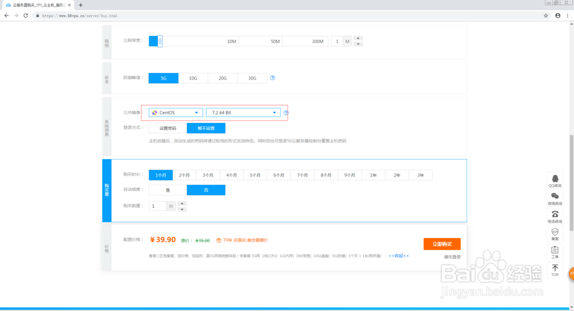
Task: Select 7个月 purchase duration
Action: tap(302, 175)
